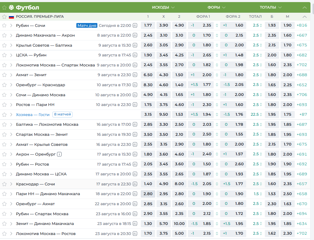Open the 8 матчей badge
The height and width of the screenshot is (240, 314).
pos(62,115)
